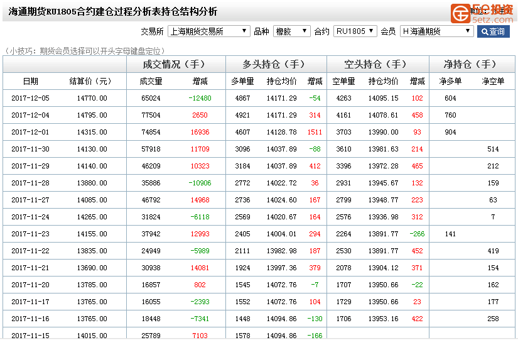The width and height of the screenshot is (518, 340).
Task: Click long average price 13997.36
Action: 281,268
